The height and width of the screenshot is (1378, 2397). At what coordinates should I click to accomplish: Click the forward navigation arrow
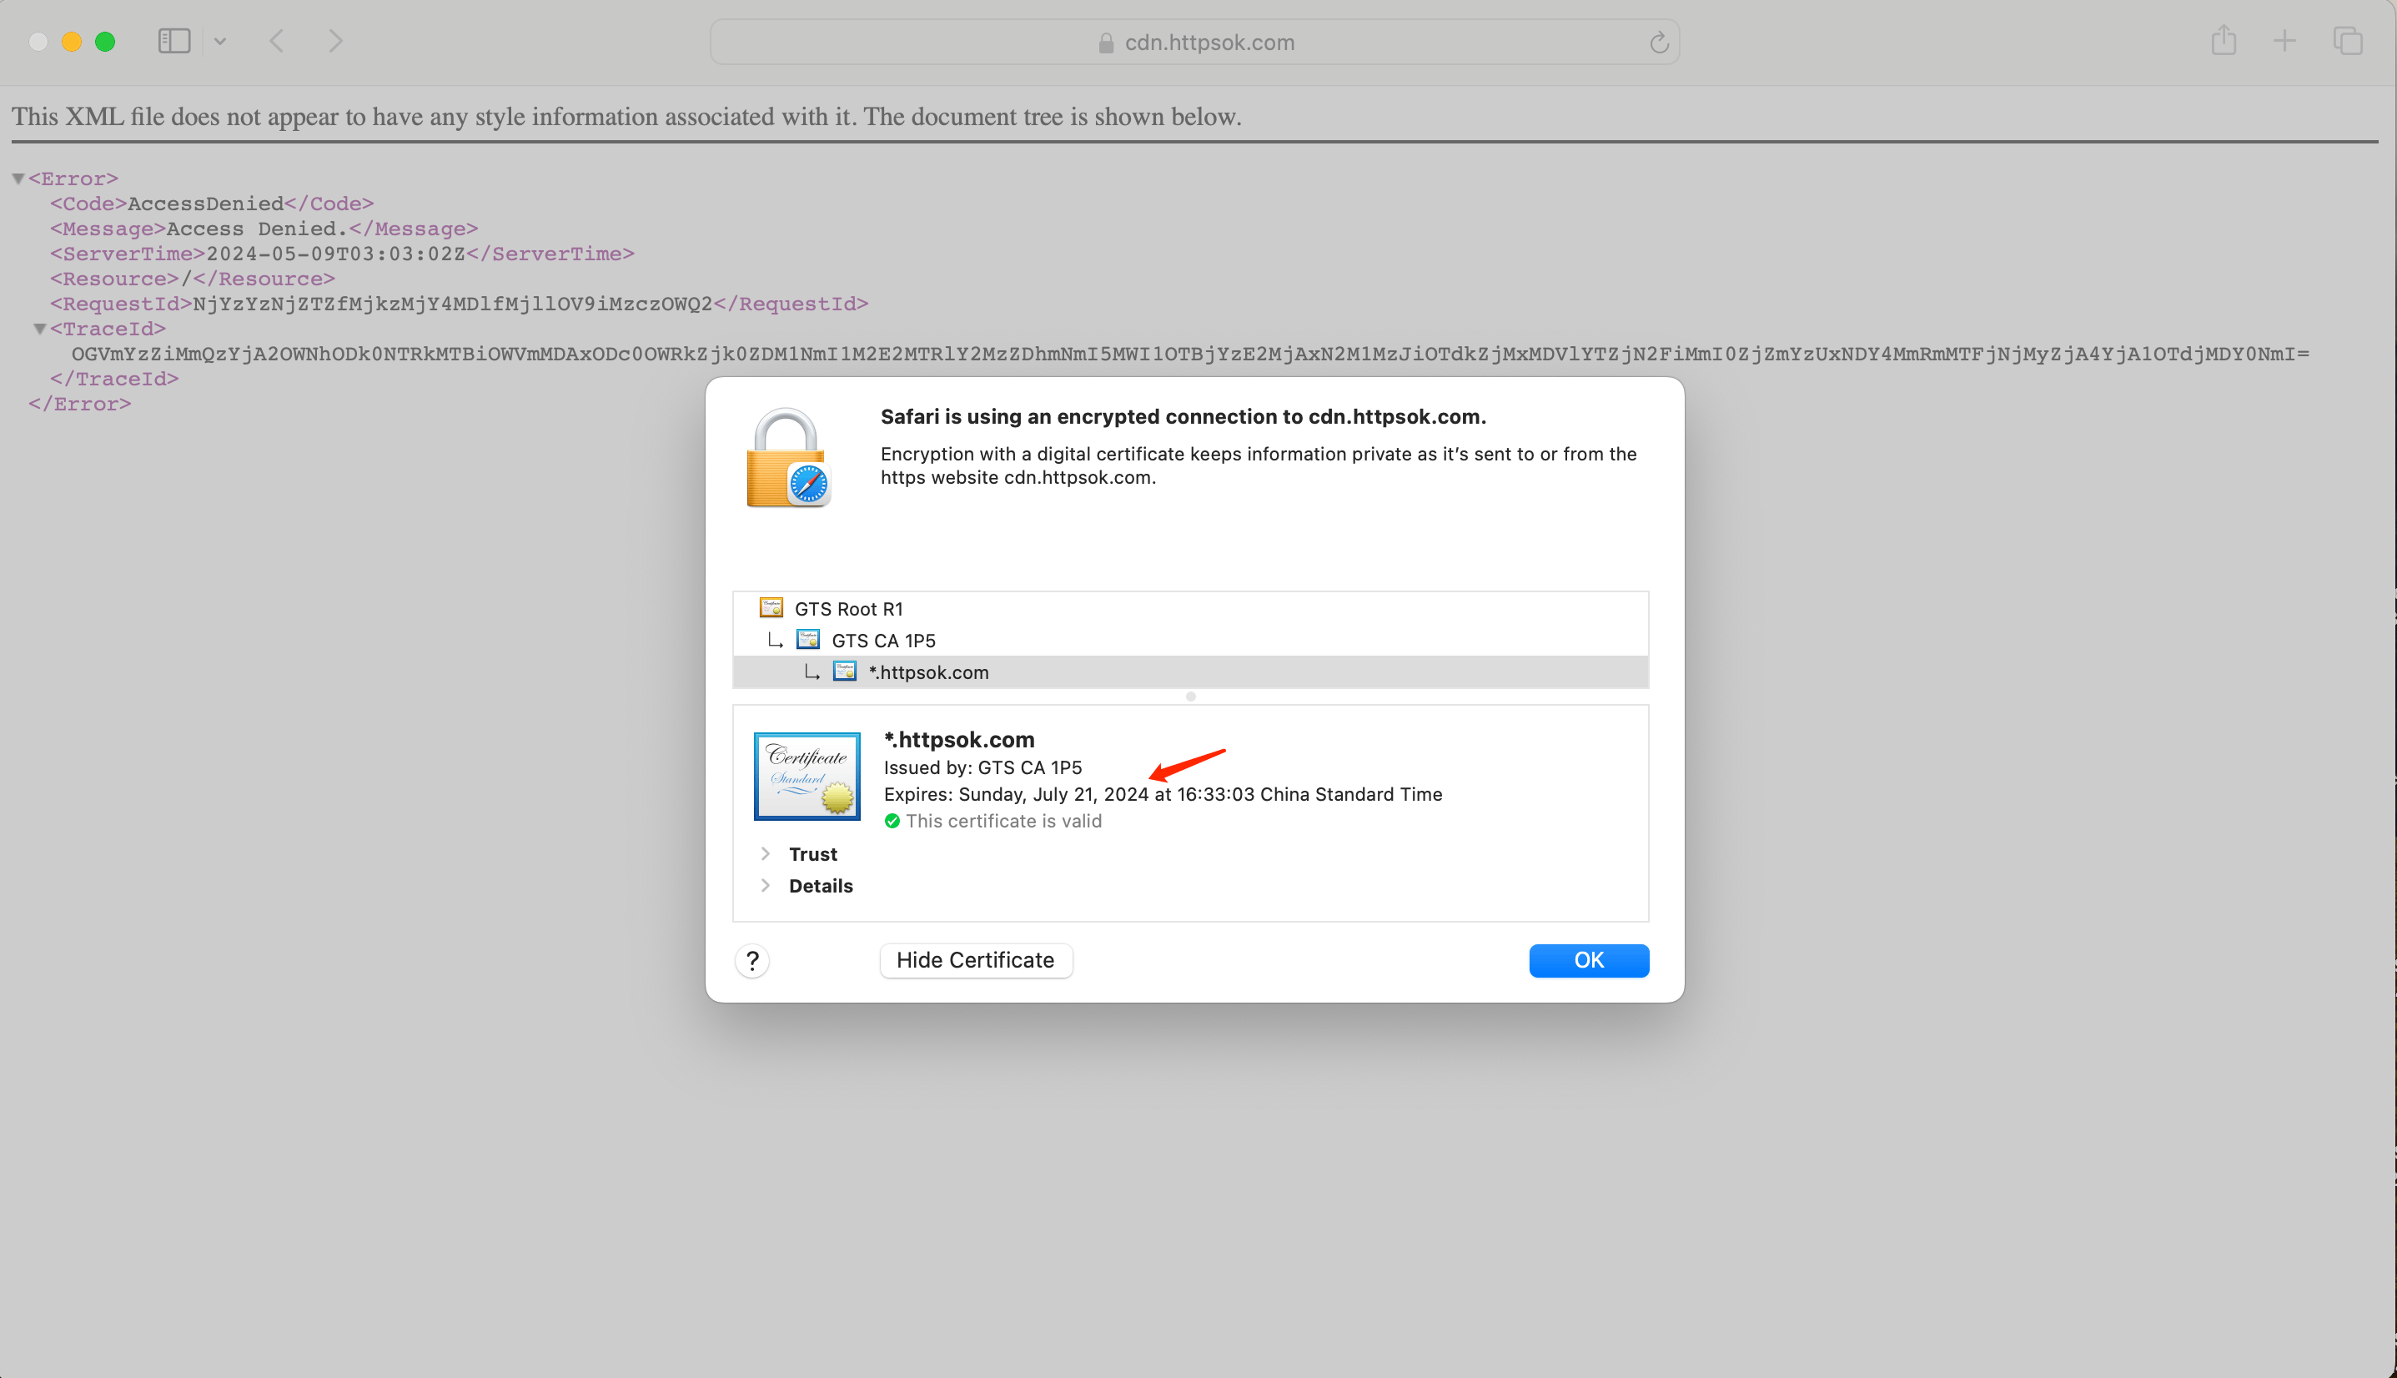pos(336,41)
